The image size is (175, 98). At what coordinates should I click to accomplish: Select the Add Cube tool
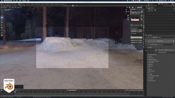(2, 30)
